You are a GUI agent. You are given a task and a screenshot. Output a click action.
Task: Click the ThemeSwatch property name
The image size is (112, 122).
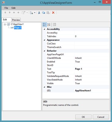tap(54, 47)
